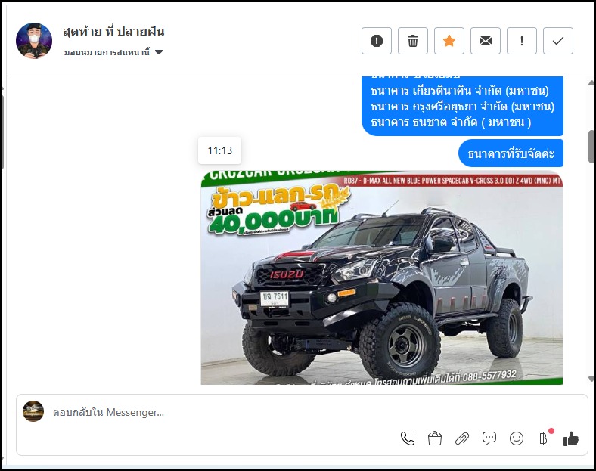Screen dimensions: 596x471
Task: Mark conversation done with checkmark button
Action: tap(558, 41)
